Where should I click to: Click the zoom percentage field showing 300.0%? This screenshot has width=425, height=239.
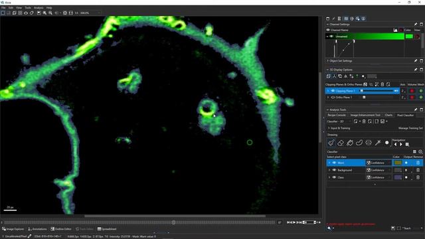coord(90,13)
